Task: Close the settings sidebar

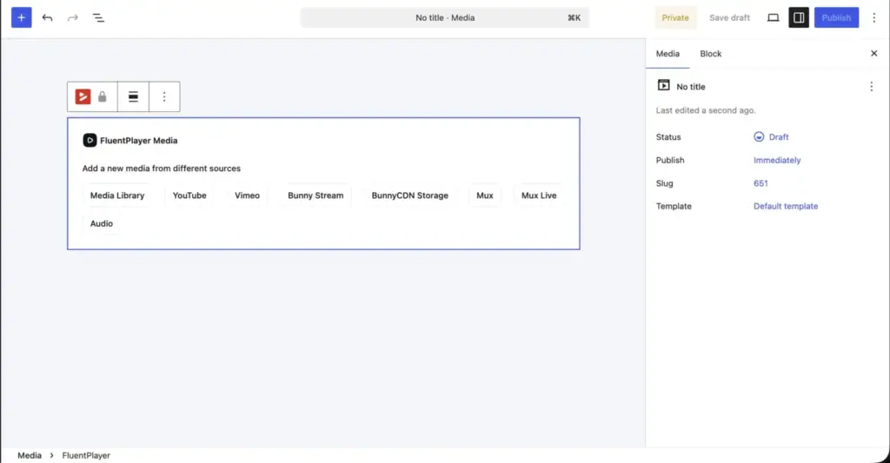Action: click(x=874, y=53)
